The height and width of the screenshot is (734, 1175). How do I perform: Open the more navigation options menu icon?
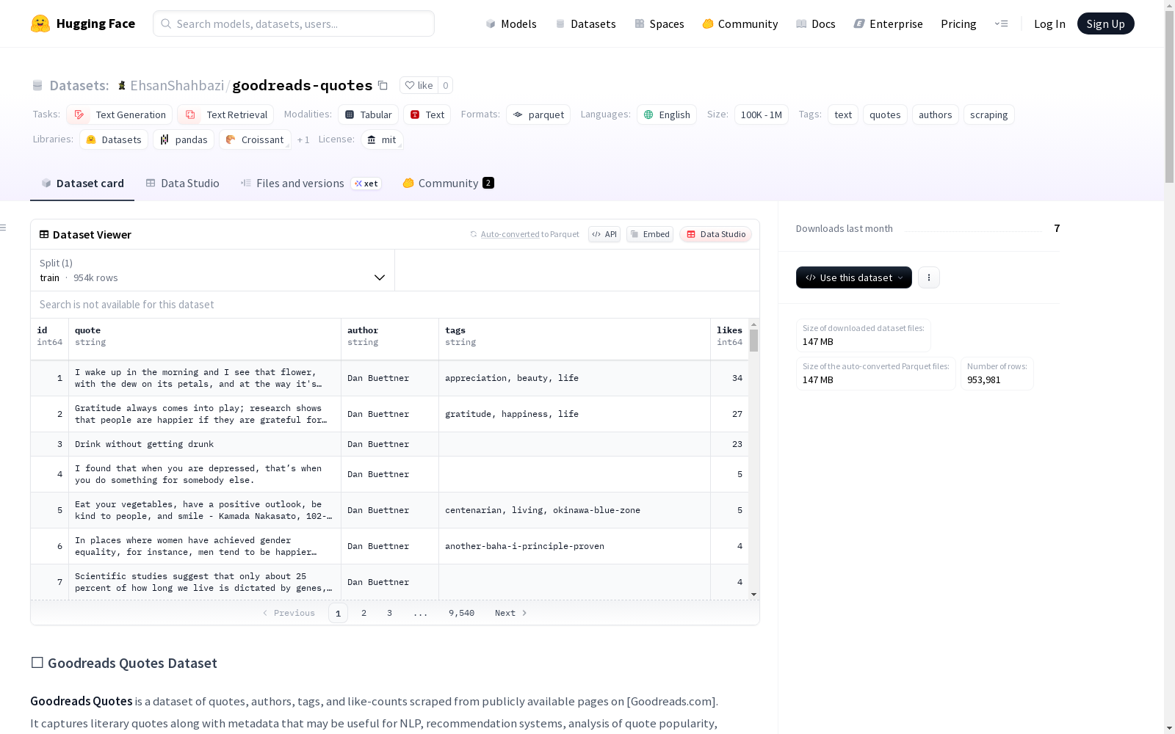[1001, 23]
